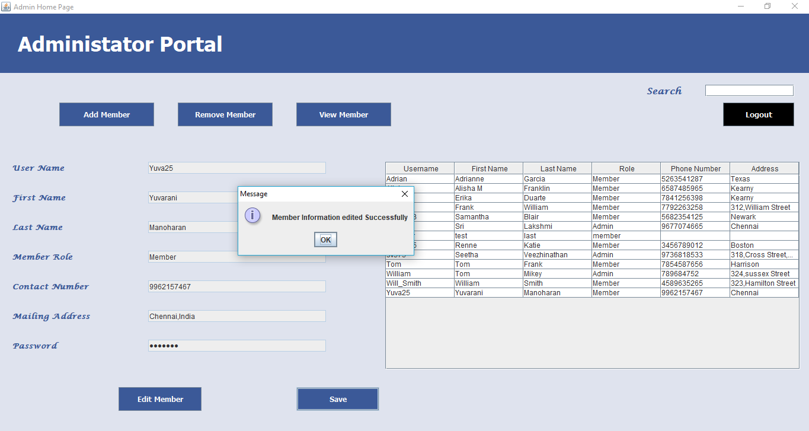Select the Address column header
This screenshot has width=809, height=431.
click(x=765, y=168)
